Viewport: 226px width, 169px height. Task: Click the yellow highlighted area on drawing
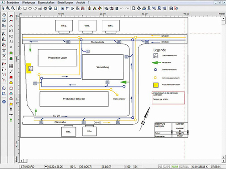29,69
